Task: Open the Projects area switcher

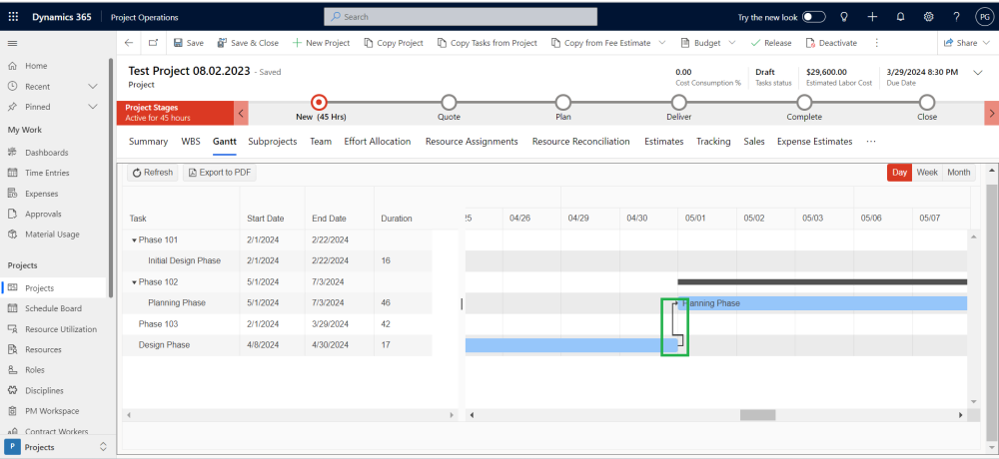Action: [x=58, y=447]
